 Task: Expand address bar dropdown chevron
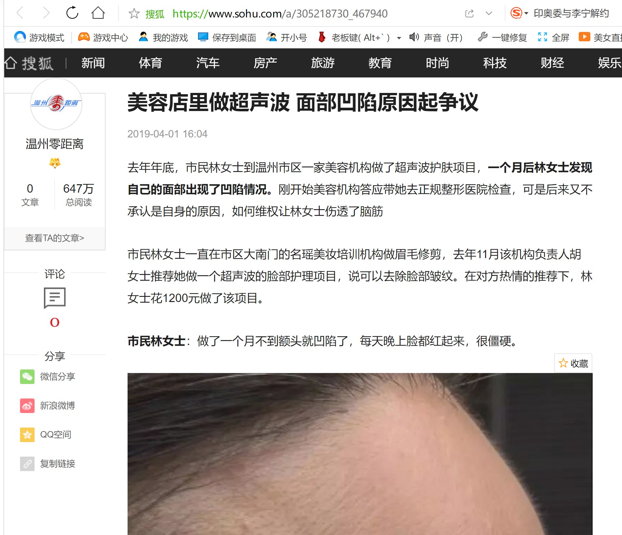tap(489, 14)
